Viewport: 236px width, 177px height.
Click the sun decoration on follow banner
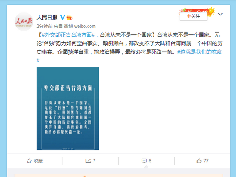point(211,11)
